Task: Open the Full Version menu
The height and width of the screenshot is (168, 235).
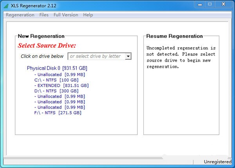Action: coord(66,15)
